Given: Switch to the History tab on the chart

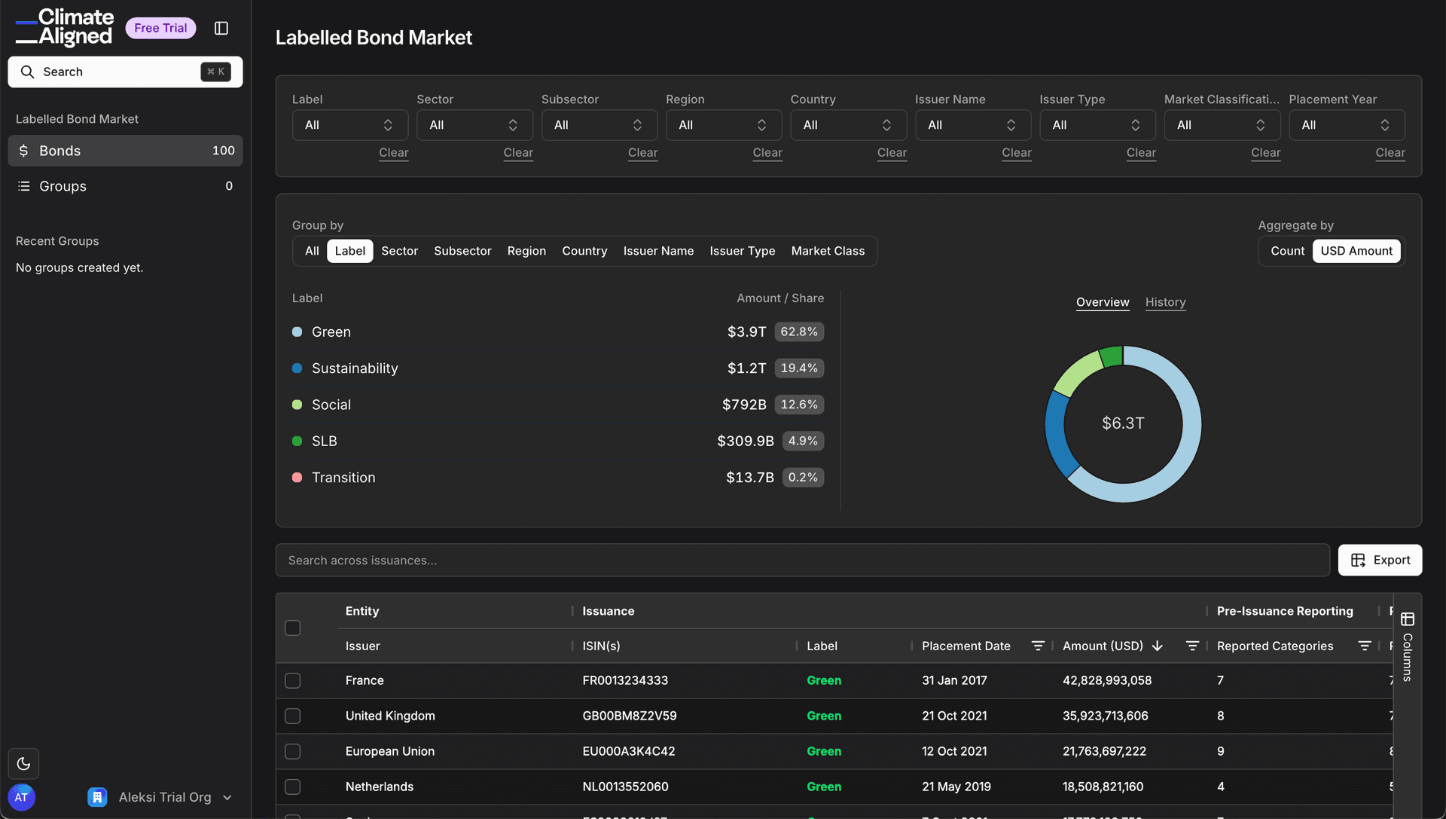Looking at the screenshot, I should [x=1165, y=302].
